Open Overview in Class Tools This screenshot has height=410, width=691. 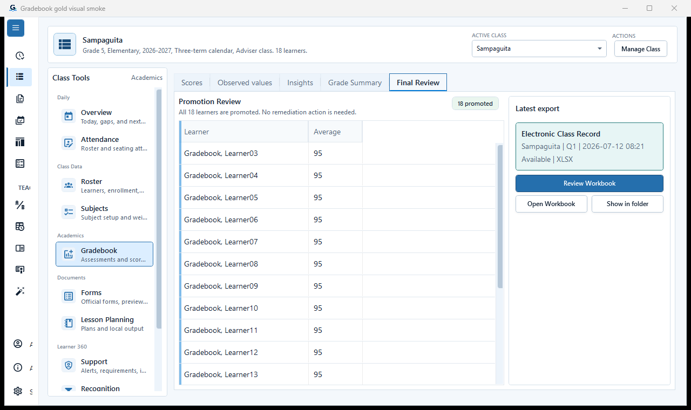(x=104, y=117)
